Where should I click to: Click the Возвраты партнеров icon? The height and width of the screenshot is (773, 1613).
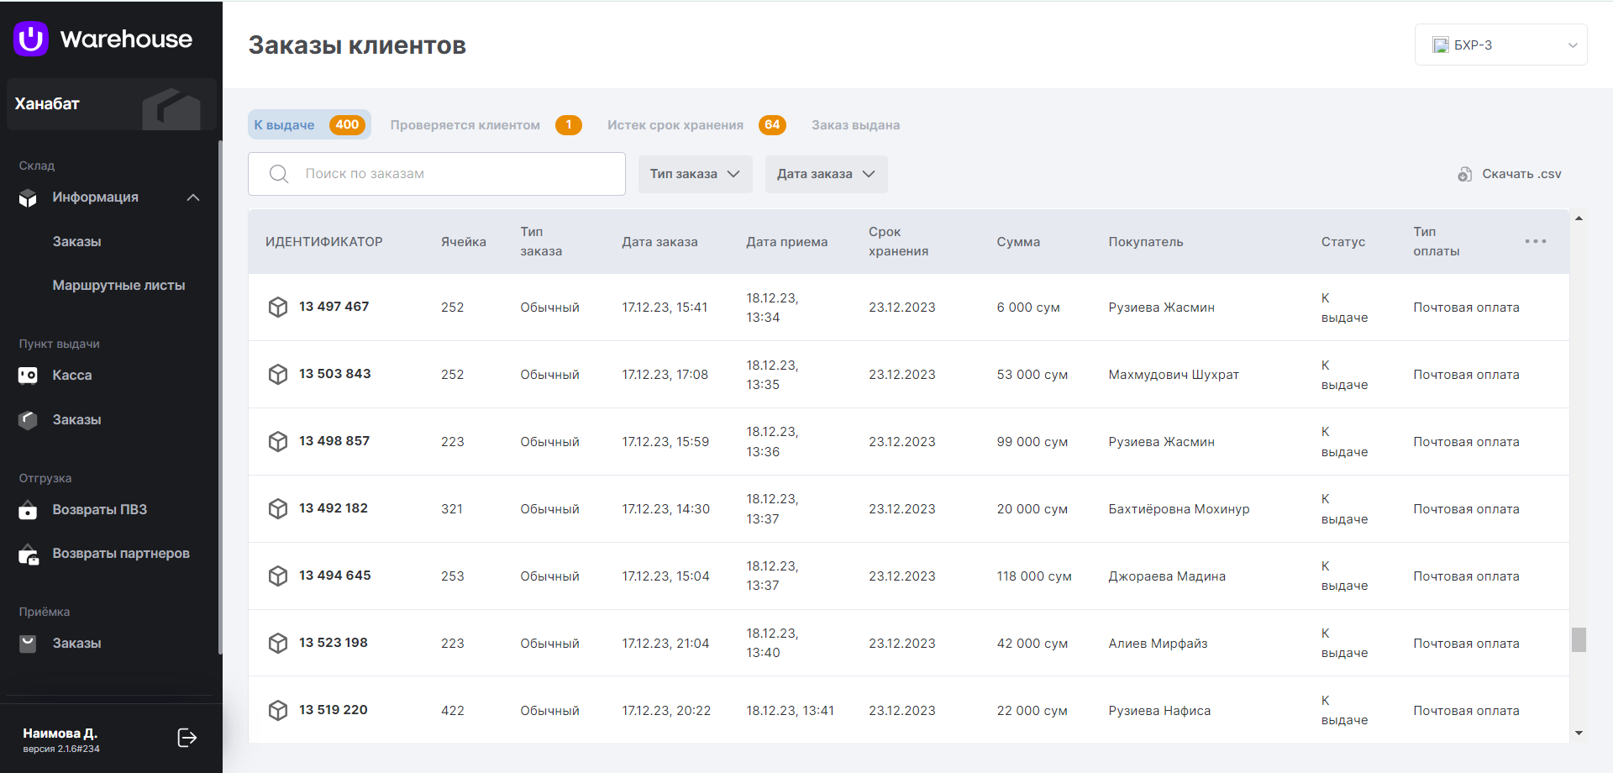[29, 555]
